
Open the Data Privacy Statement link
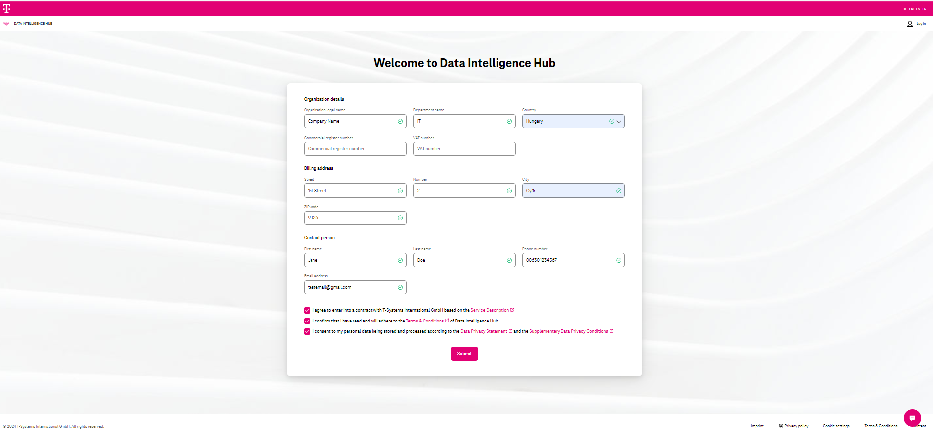(x=484, y=331)
